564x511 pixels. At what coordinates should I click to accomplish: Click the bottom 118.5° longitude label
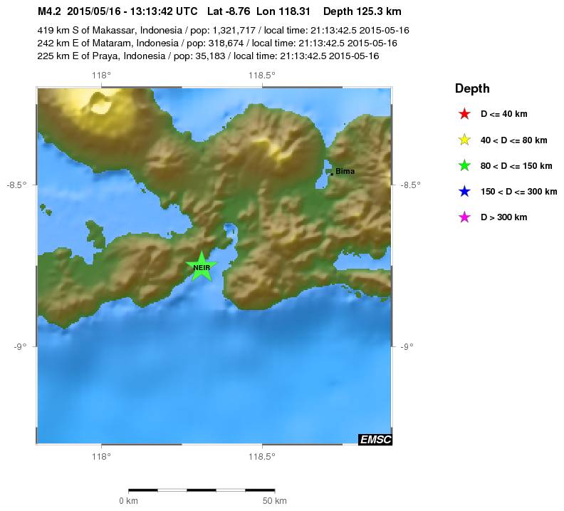pos(262,457)
